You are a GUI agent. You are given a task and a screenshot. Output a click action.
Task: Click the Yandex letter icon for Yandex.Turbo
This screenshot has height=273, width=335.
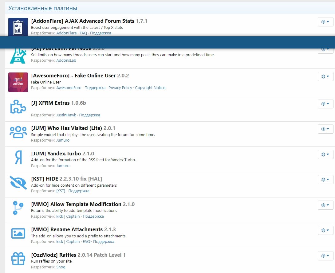(18, 157)
